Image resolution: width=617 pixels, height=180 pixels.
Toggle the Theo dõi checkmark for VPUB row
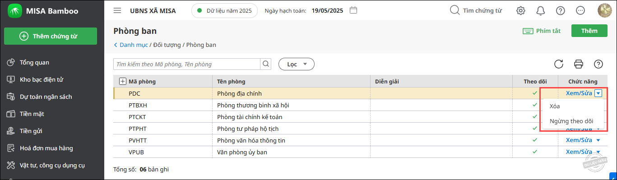pyautogui.click(x=535, y=152)
